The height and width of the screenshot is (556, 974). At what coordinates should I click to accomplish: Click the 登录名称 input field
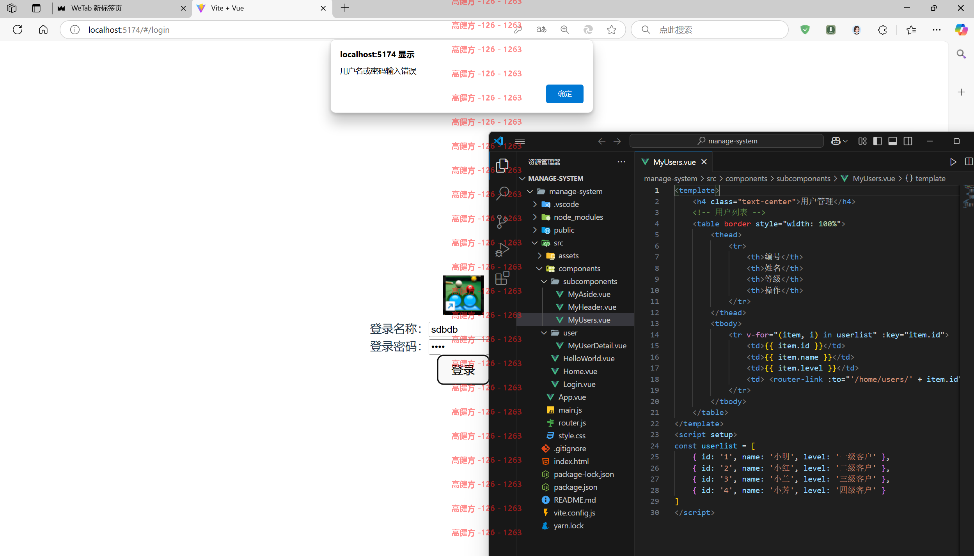click(x=459, y=329)
